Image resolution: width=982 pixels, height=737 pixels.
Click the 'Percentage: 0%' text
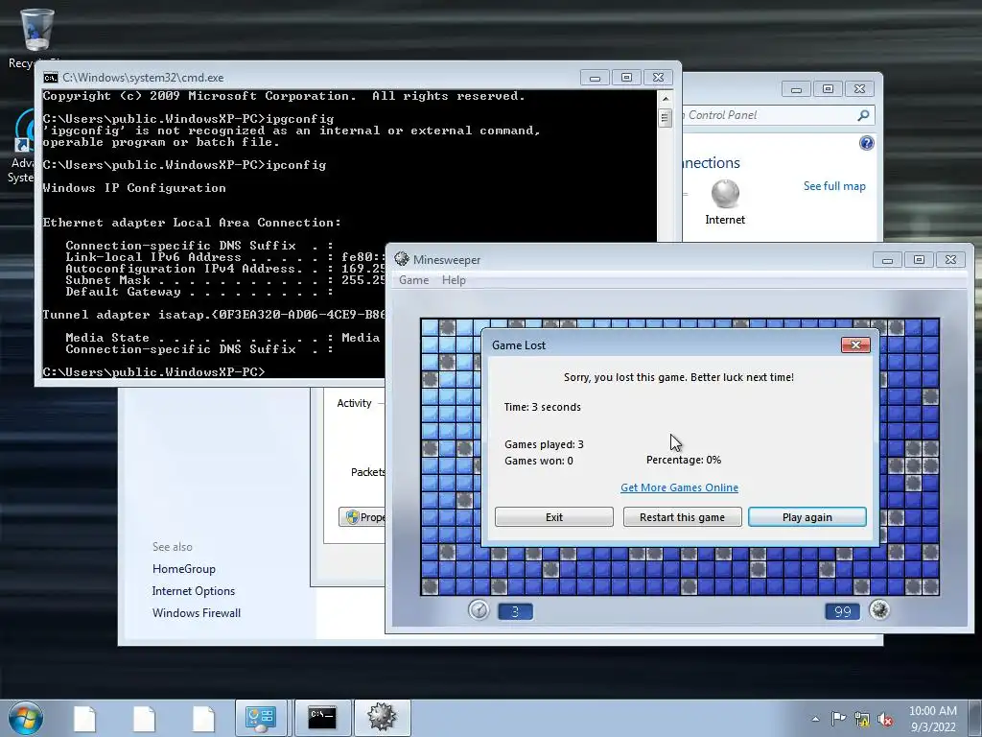pos(684,460)
